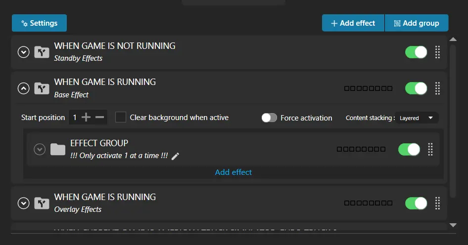Click the Base Effect LED preview squares
The image size is (468, 245).
tap(368, 88)
